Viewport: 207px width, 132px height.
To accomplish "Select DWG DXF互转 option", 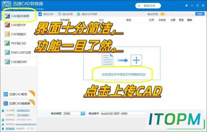I will tap(19, 52).
